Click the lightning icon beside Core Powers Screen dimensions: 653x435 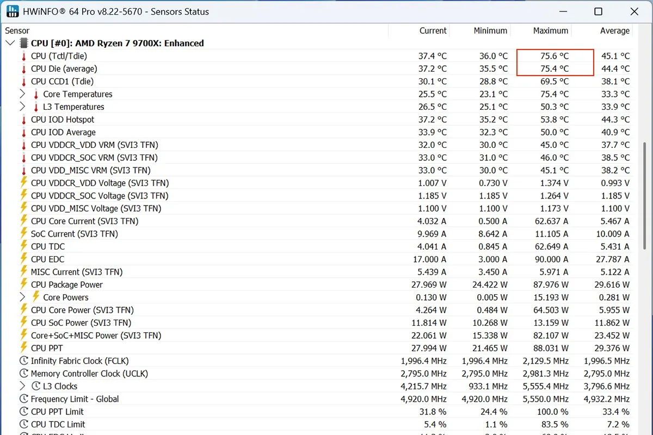[36, 297]
